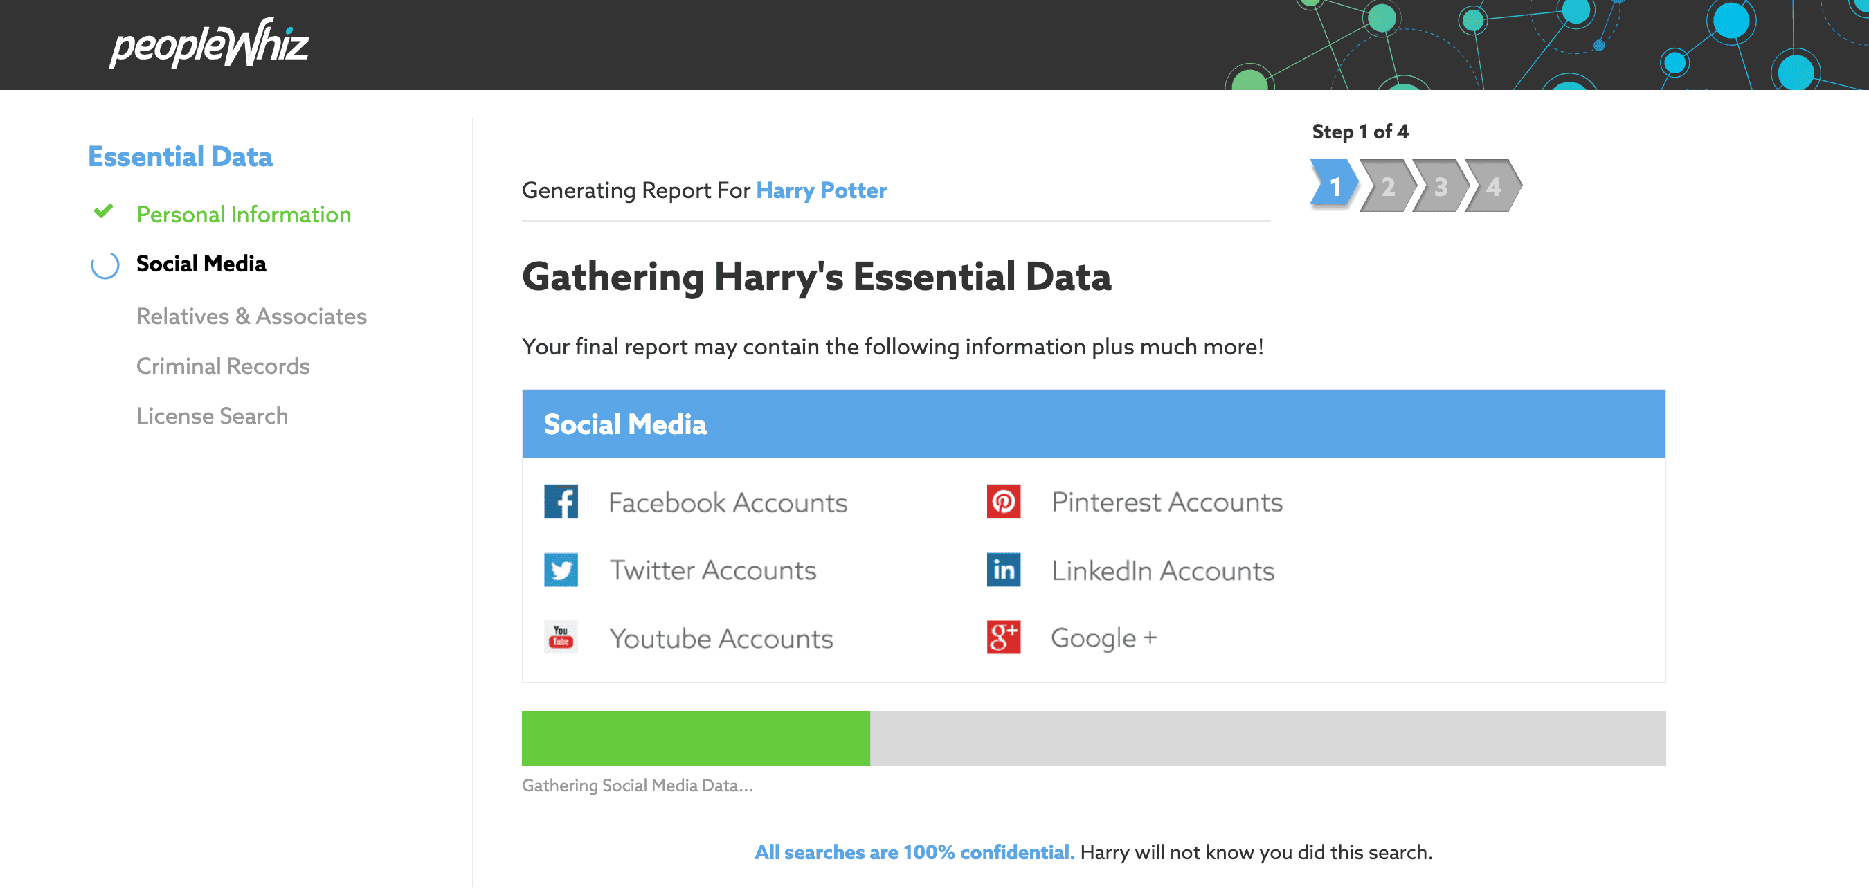
Task: Click the Google Plus icon
Action: click(1004, 638)
